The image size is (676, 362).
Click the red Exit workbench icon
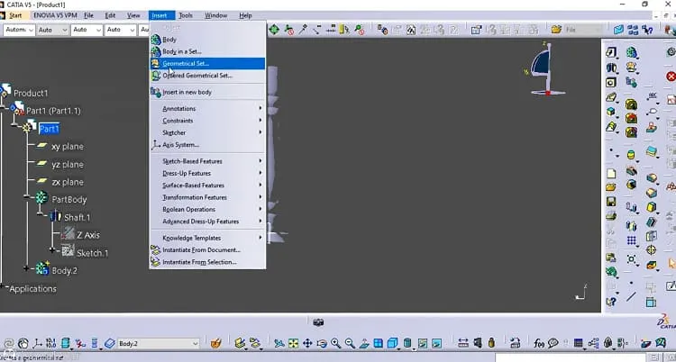pyautogui.click(x=671, y=77)
